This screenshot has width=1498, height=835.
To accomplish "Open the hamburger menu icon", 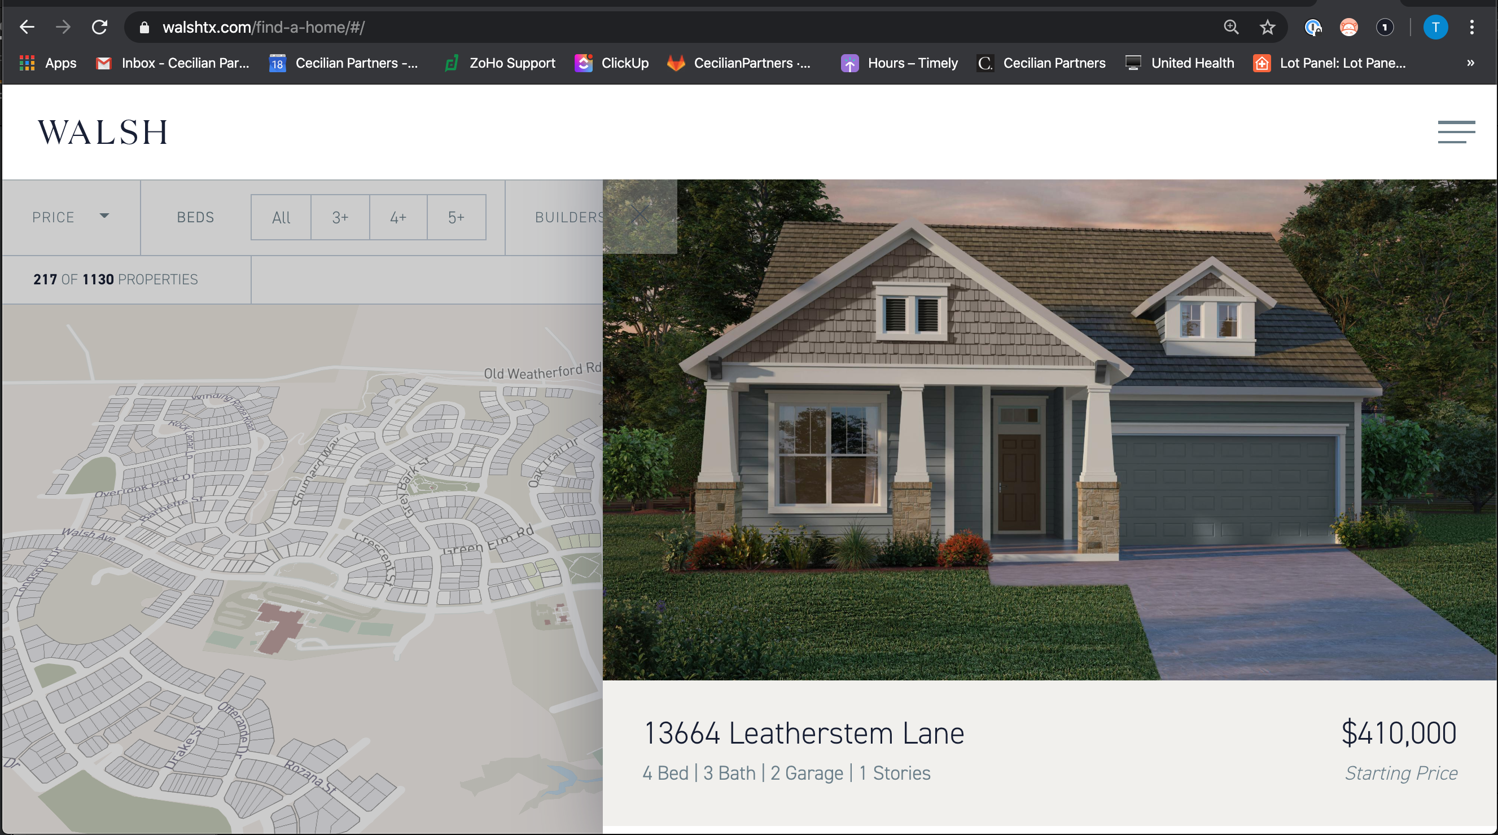I will point(1456,132).
